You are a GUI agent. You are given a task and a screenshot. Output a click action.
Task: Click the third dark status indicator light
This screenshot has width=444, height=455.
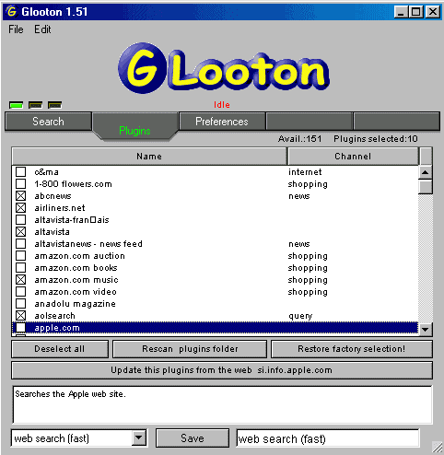(x=54, y=105)
